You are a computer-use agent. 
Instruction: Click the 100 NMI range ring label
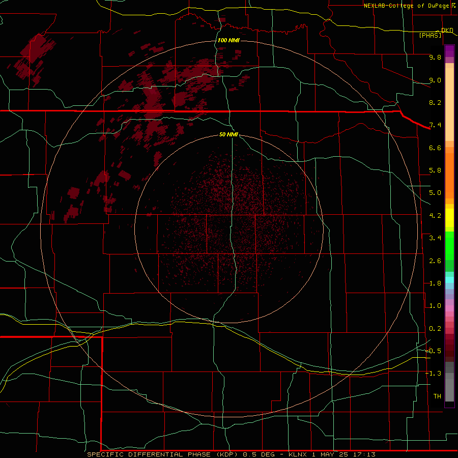point(228,40)
